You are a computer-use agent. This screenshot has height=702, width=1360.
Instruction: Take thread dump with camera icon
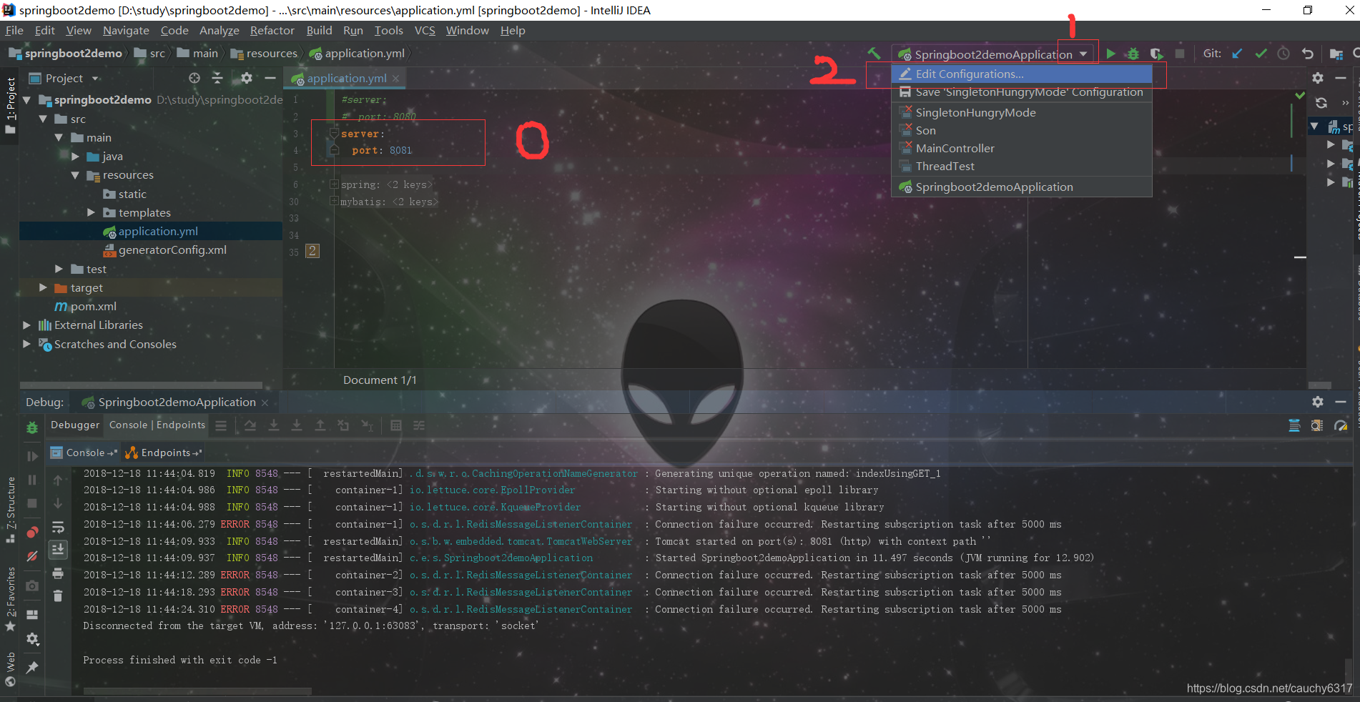[32, 585]
